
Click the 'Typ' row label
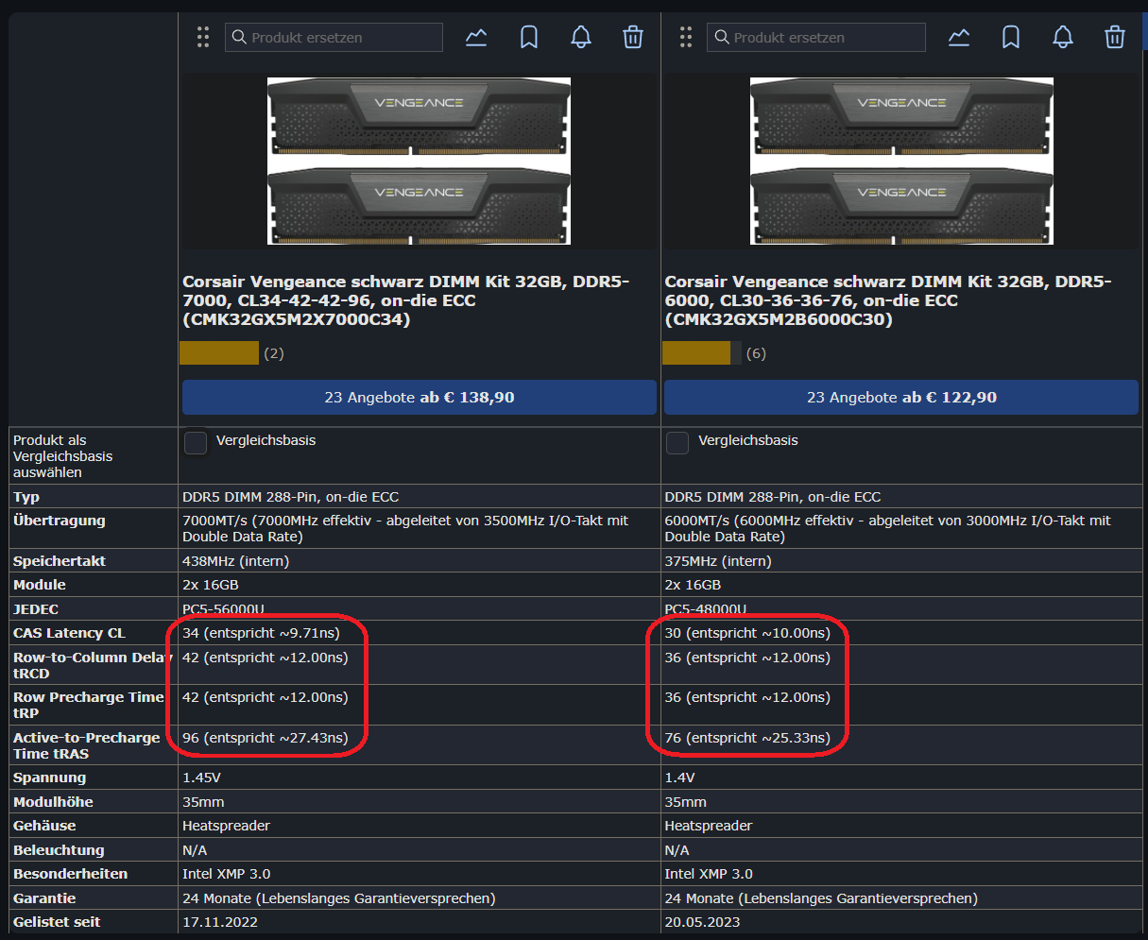[26, 497]
